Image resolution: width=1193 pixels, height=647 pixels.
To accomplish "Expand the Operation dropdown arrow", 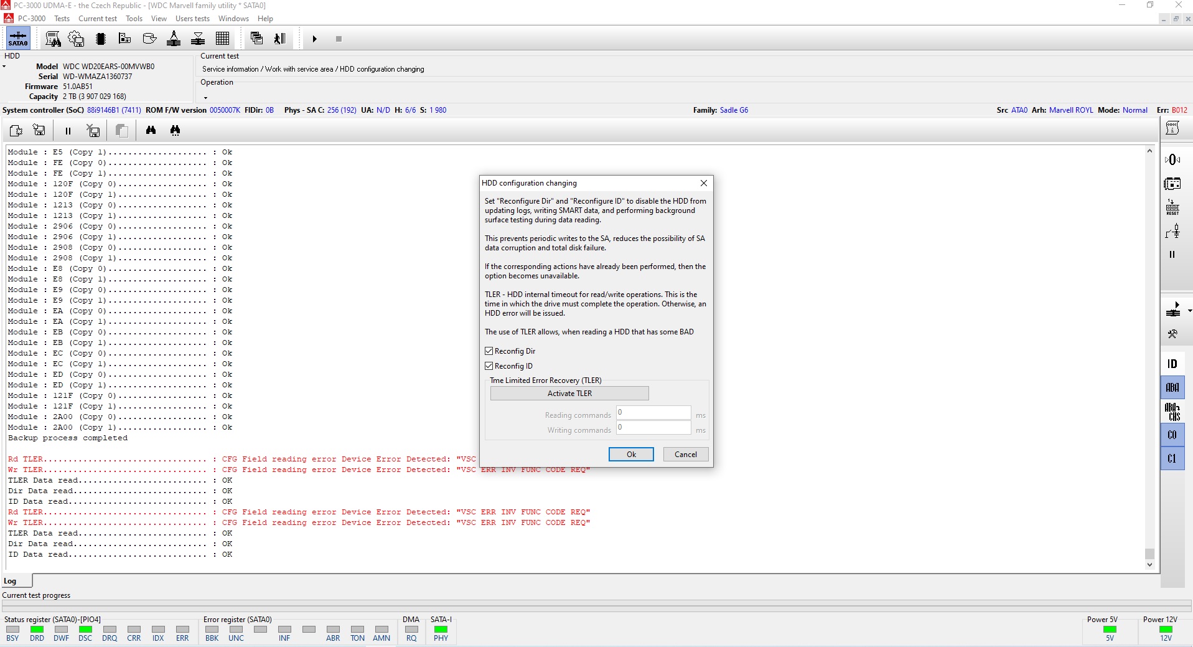I will point(205,98).
